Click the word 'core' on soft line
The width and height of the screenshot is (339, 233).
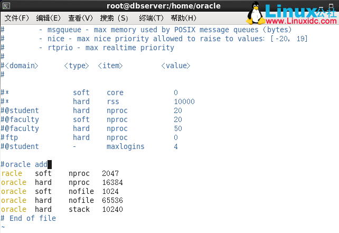click(115, 92)
